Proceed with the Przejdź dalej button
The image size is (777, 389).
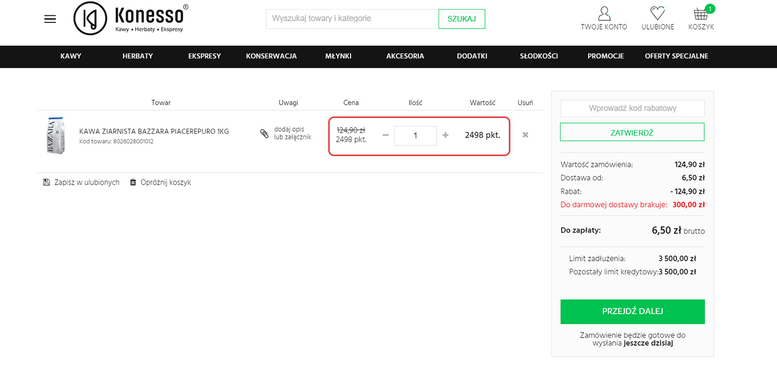click(632, 312)
